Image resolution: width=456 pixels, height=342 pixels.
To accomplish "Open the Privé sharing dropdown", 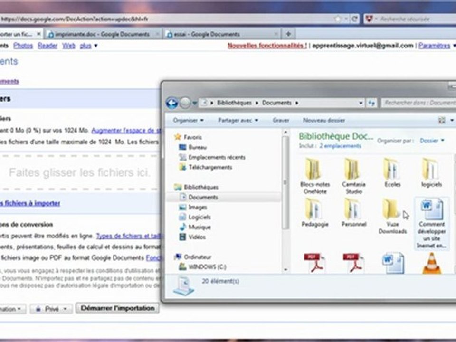I will click(x=51, y=309).
